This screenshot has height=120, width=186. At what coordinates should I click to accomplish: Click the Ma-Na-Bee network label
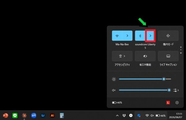click(x=122, y=44)
